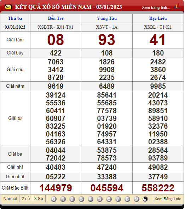Viewport: 185px width, 209px height.
Task: Switch to Normal view tab
Action: (10, 199)
